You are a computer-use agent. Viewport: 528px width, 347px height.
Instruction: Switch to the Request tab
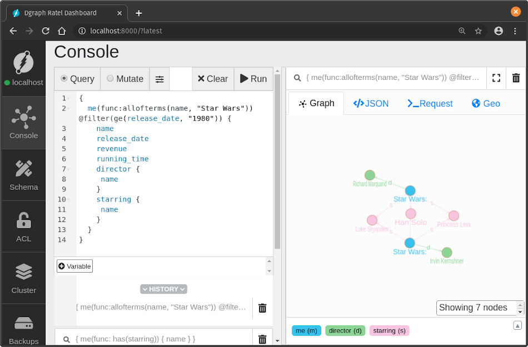[430, 103]
